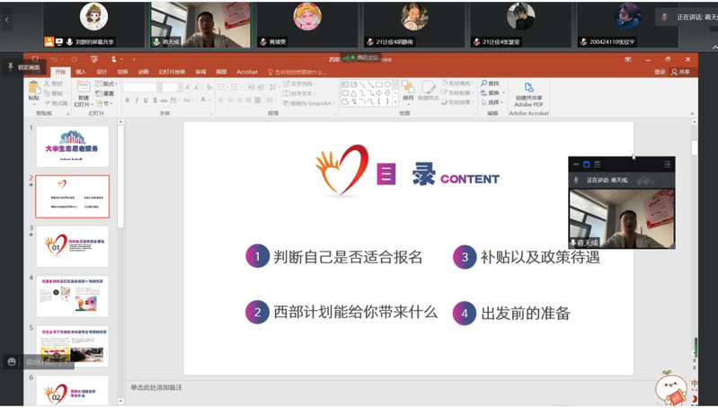
Task: Click the Create and Share Adobe PDF icon
Action: point(528,91)
